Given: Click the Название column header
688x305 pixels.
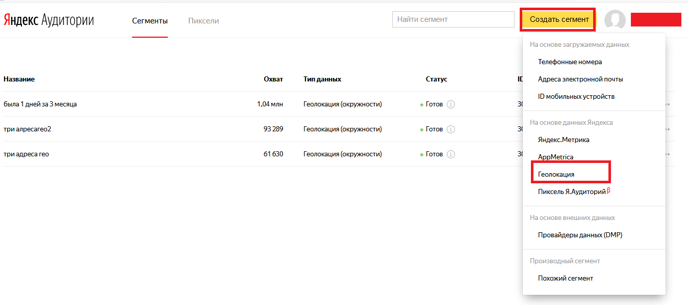Looking at the screenshot, I should coord(19,79).
